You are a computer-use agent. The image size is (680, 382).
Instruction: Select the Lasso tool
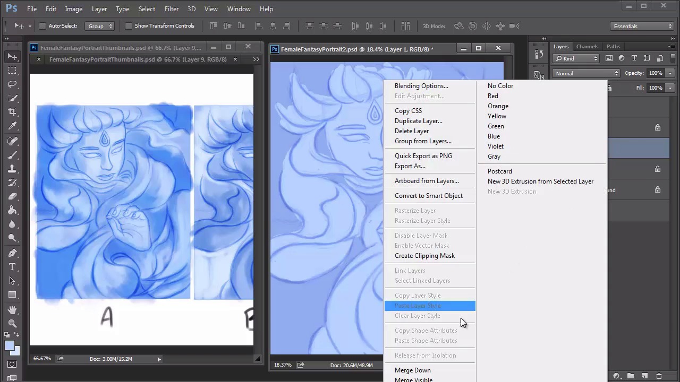(12, 84)
